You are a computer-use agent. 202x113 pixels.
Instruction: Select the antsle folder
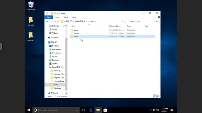tap(76, 30)
